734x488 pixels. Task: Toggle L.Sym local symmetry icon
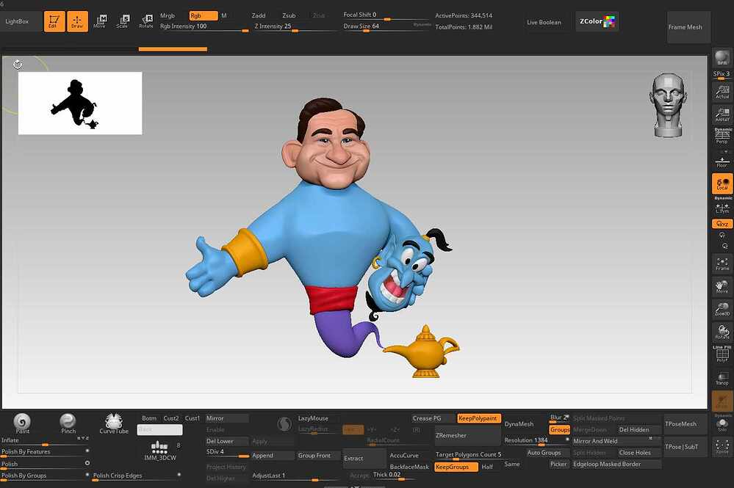[x=722, y=207]
